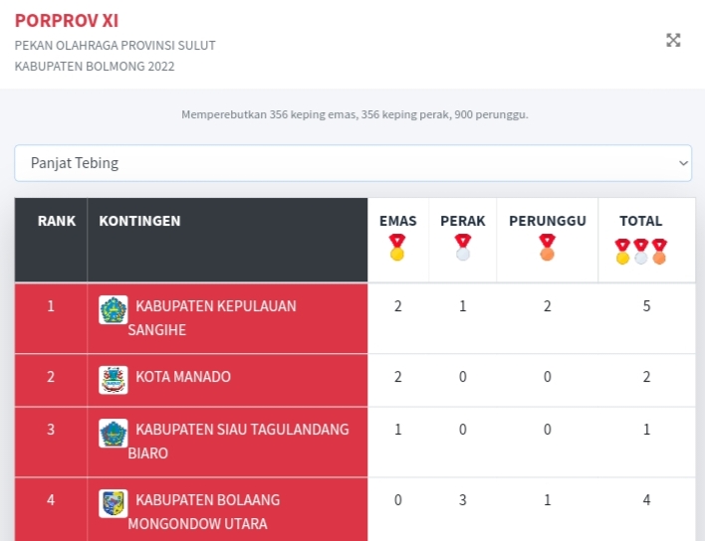Click the fullscreen expand icon
Viewport: 705px width, 541px height.
point(673,40)
